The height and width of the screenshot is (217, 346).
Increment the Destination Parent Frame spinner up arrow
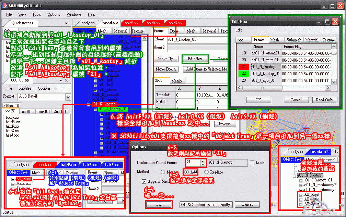(x=203, y=161)
